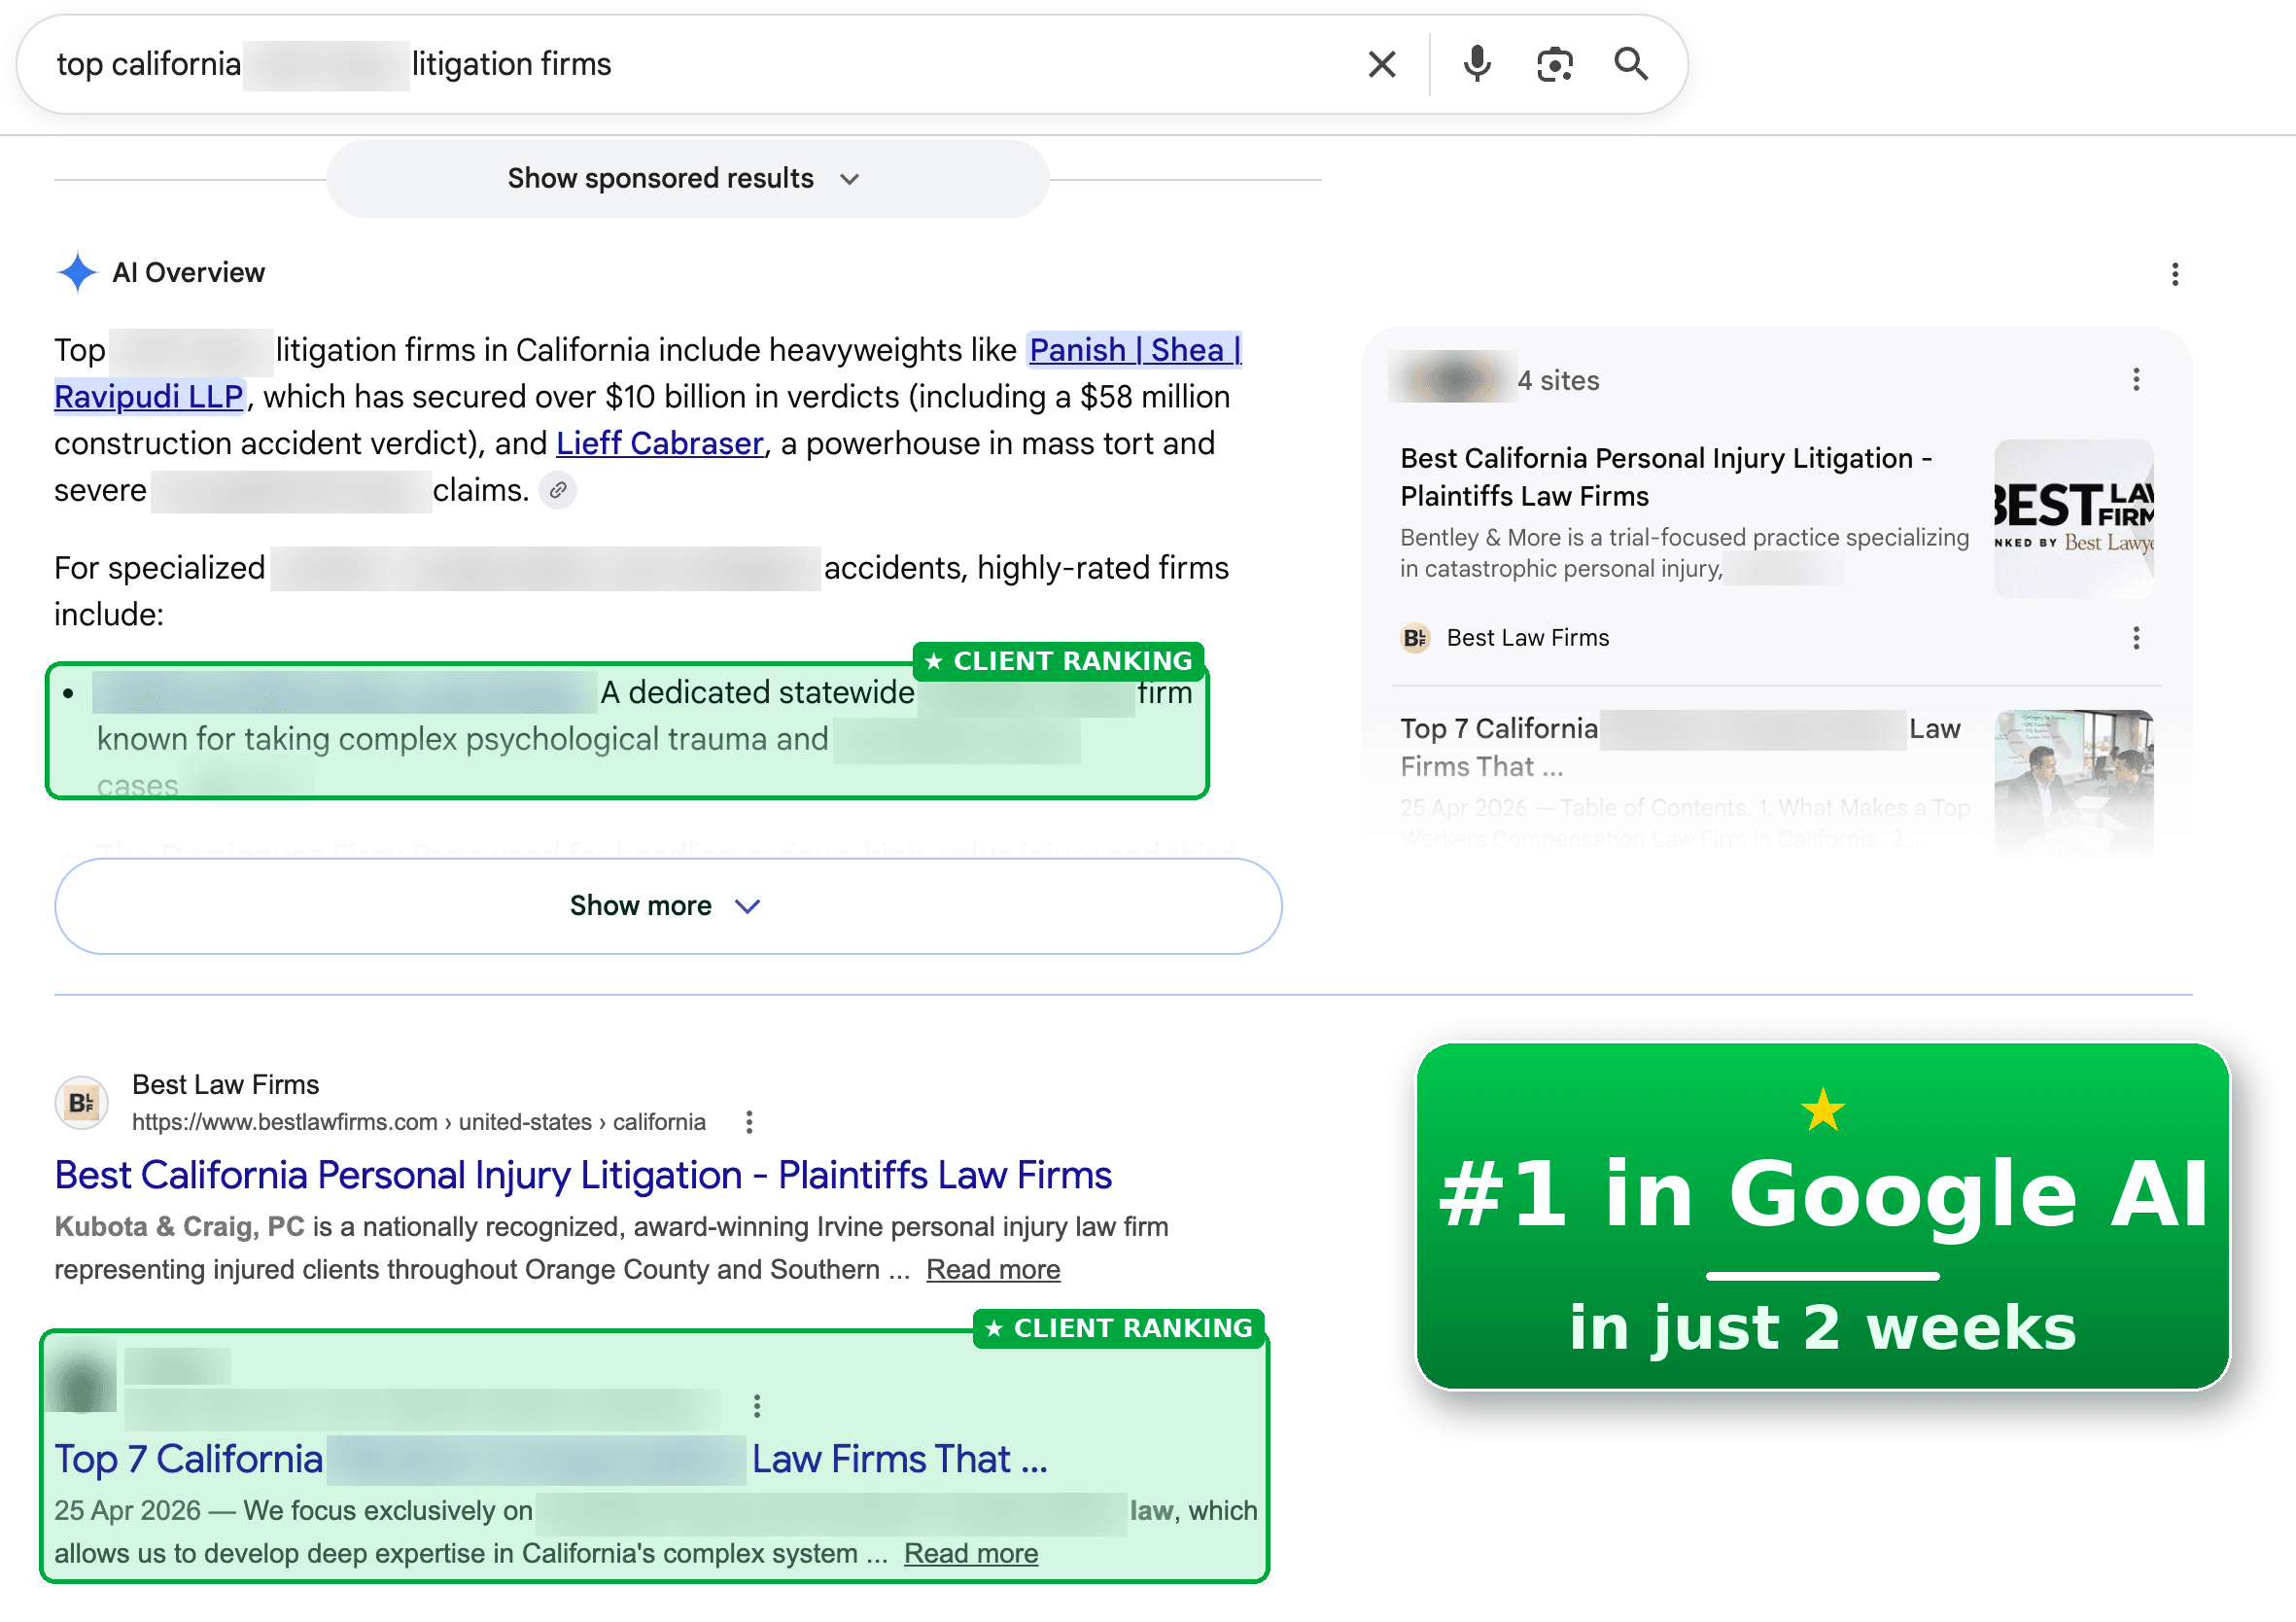Click the Best Law Firms favicon in results
The height and width of the screenshot is (1622, 2296).
point(81,1103)
